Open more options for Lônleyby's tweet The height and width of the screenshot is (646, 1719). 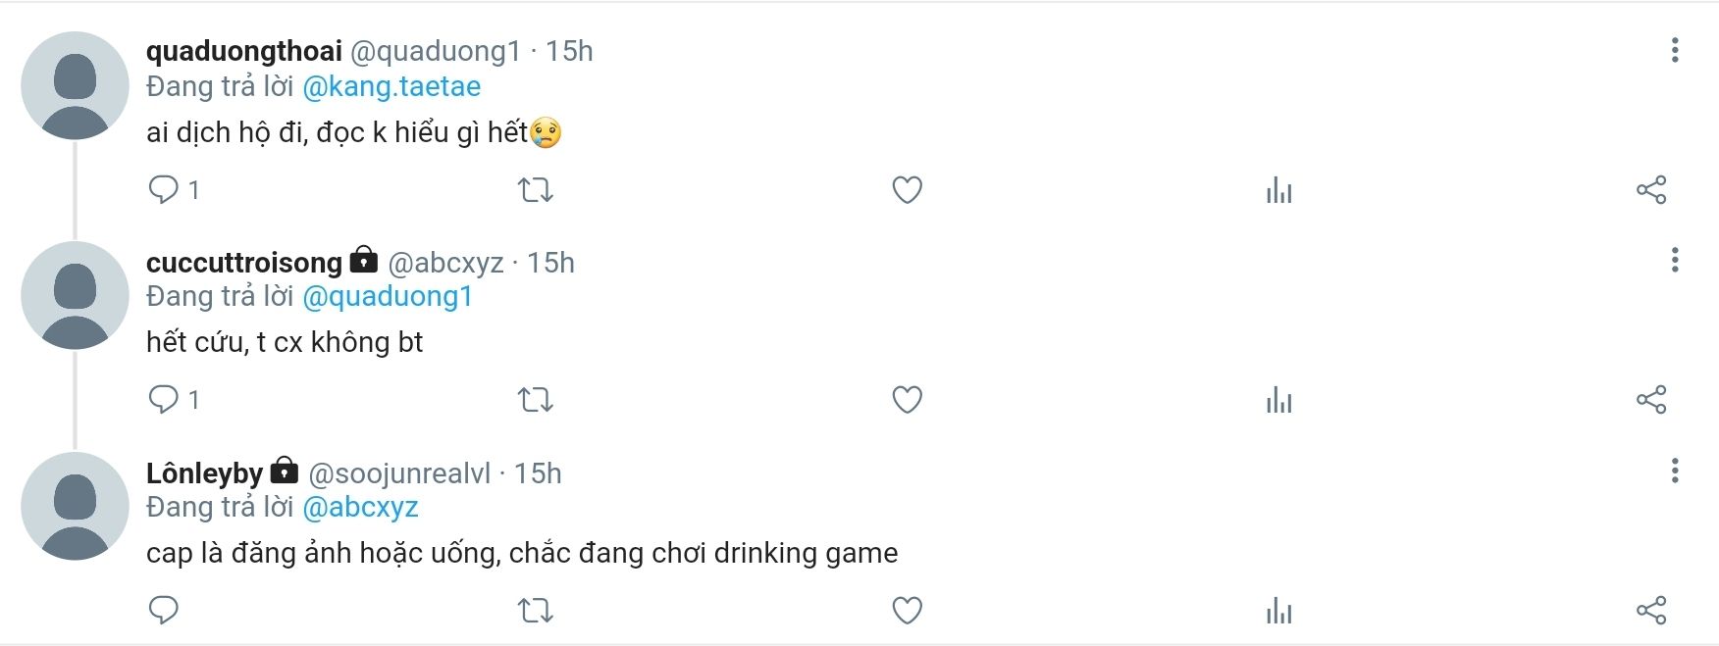point(1674,471)
